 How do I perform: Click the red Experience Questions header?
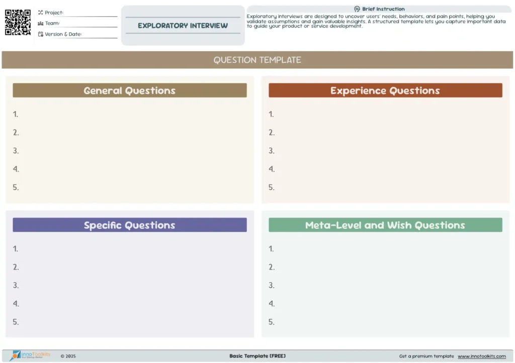[x=385, y=90]
